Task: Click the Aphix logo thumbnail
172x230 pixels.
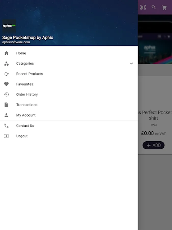Action: [9, 26]
